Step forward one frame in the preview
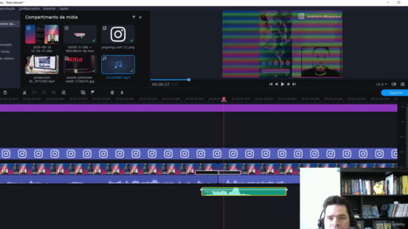Viewport: 408px width, 229px height. 288,84
